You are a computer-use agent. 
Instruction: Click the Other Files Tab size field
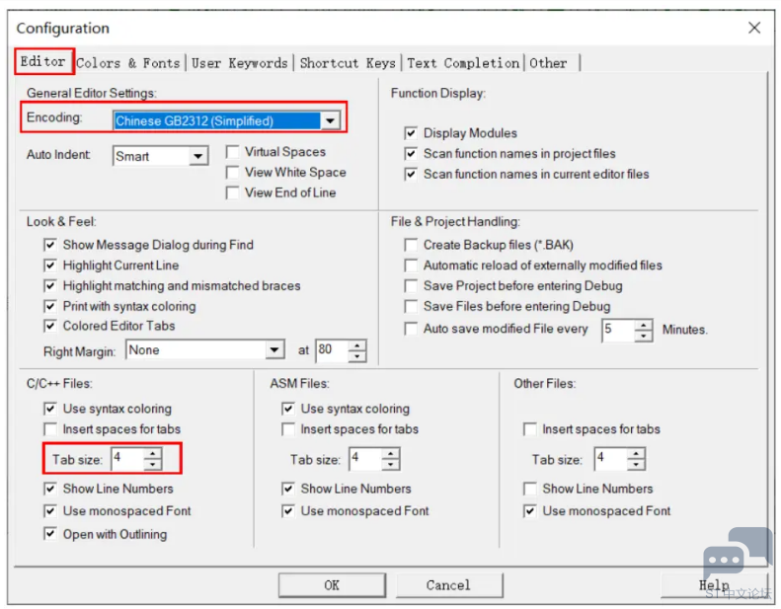(x=610, y=458)
